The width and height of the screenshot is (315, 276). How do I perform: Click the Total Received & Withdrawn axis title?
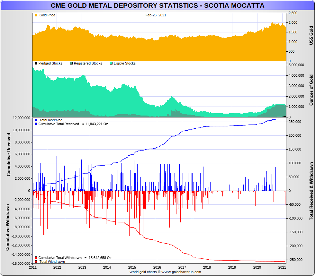pos(311,191)
